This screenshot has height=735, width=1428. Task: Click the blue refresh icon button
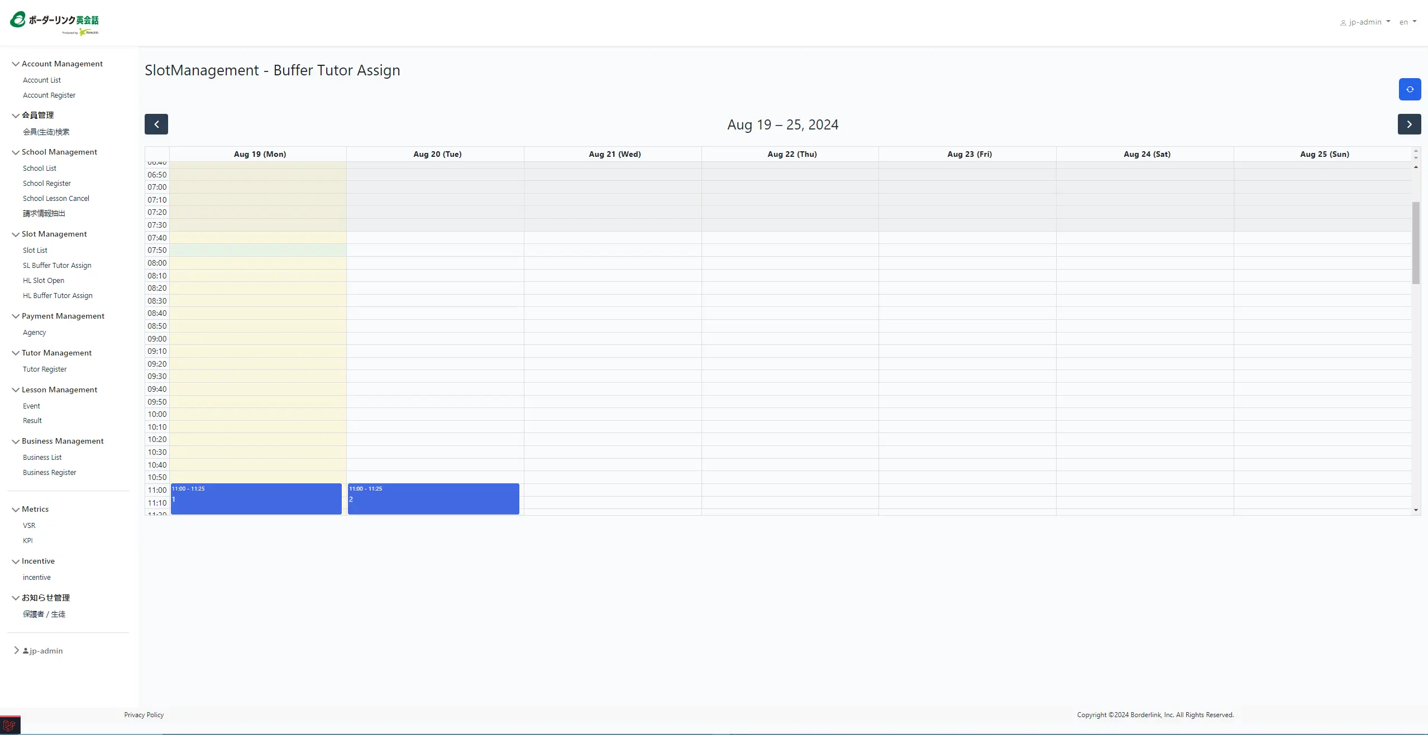click(1410, 89)
